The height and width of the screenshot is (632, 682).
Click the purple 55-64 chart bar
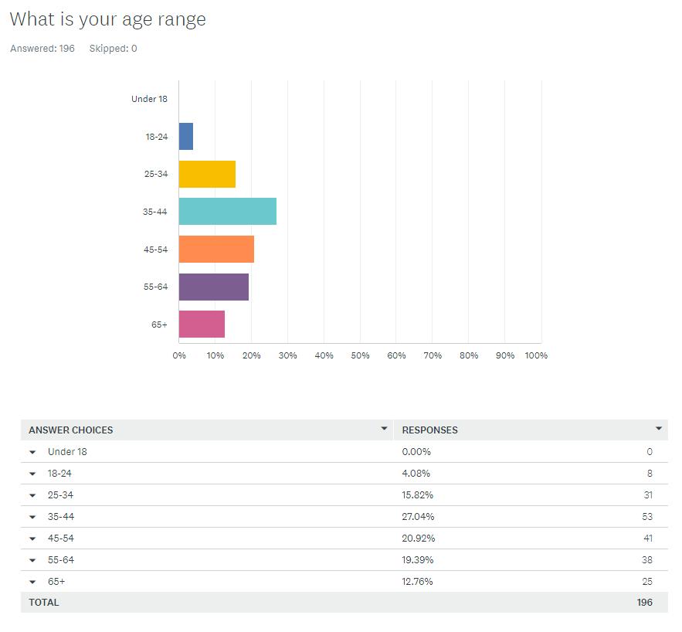click(214, 287)
